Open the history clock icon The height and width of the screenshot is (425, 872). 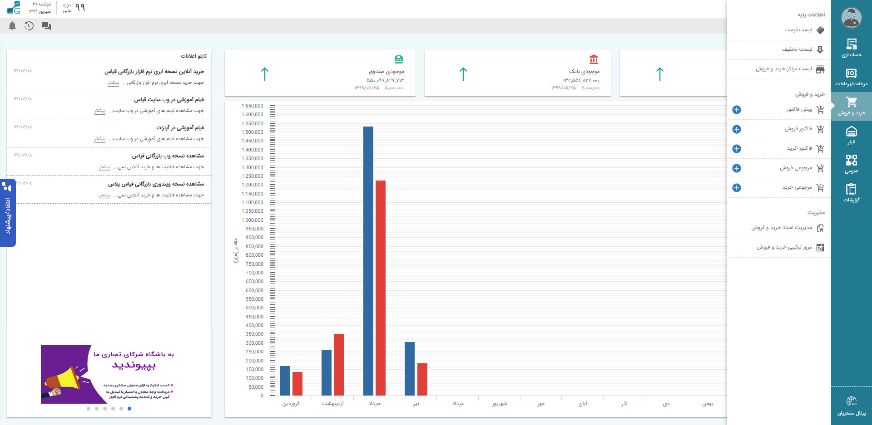click(29, 26)
